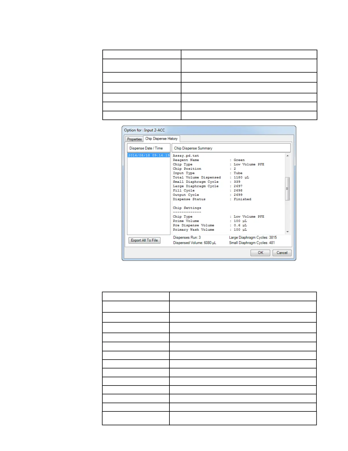Click the Option for : Input 2-ACC title bar
This screenshot has width=348, height=451.
(x=209, y=130)
